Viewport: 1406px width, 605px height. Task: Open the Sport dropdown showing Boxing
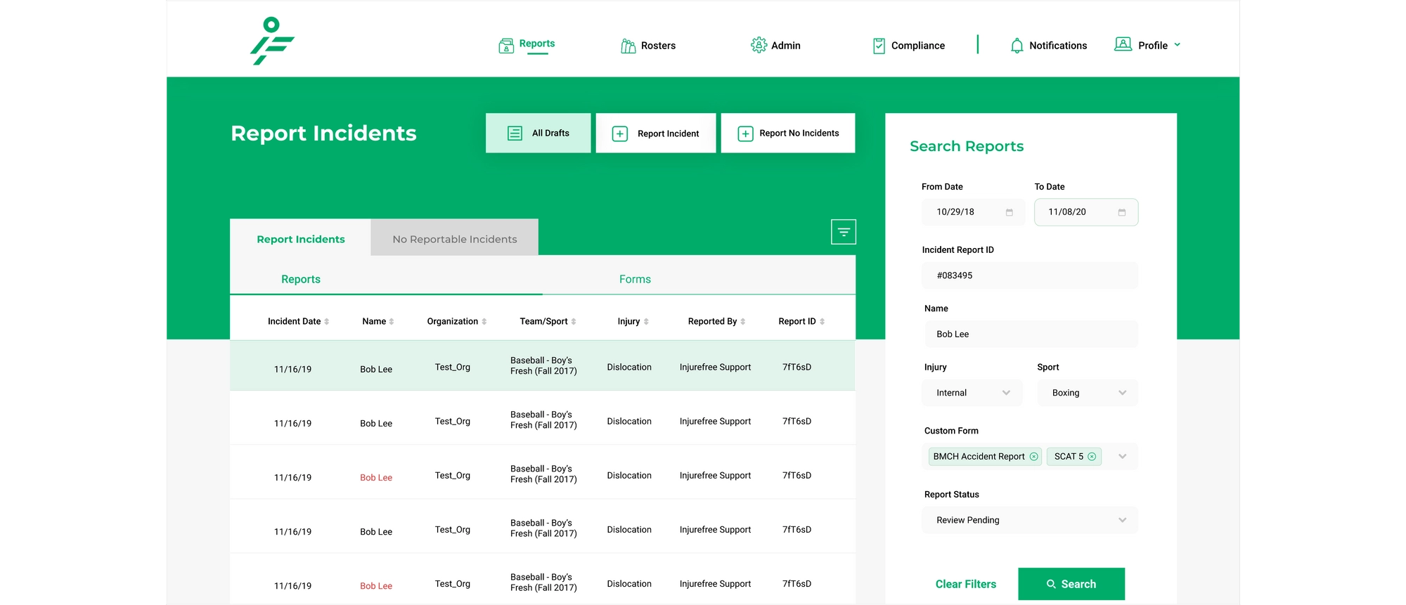(1088, 393)
